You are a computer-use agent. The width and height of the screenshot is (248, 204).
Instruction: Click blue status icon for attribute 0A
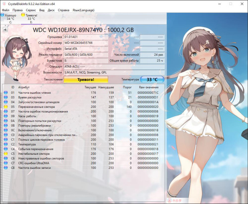pyautogui.click(x=6, y=121)
